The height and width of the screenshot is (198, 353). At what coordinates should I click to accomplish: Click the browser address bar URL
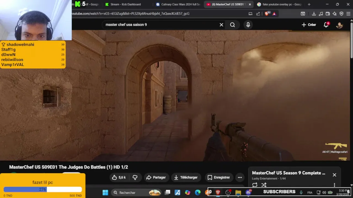(131, 13)
